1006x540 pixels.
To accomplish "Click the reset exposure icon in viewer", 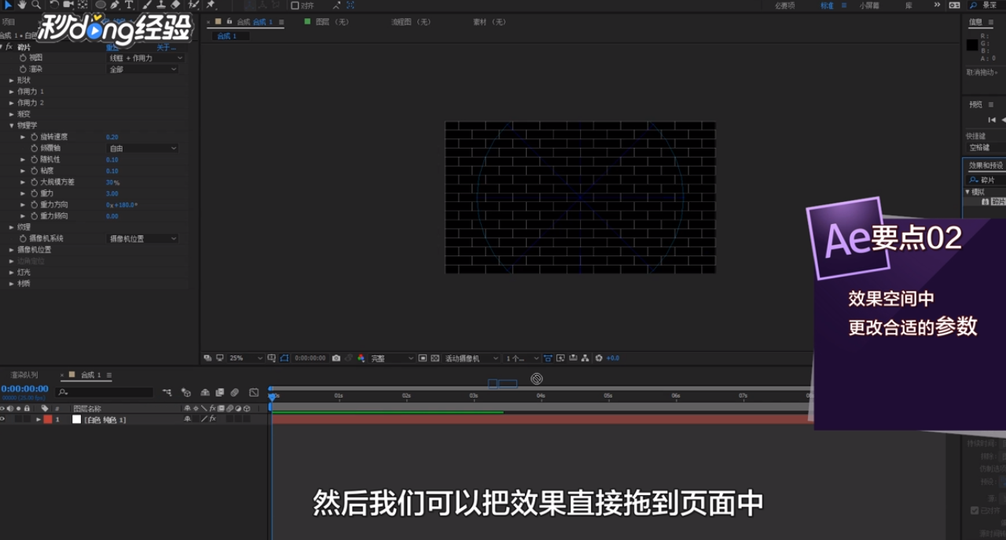I will click(x=599, y=358).
